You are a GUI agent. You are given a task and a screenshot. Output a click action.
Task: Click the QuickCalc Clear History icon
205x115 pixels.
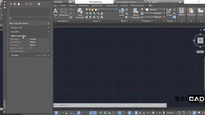click(15, 4)
